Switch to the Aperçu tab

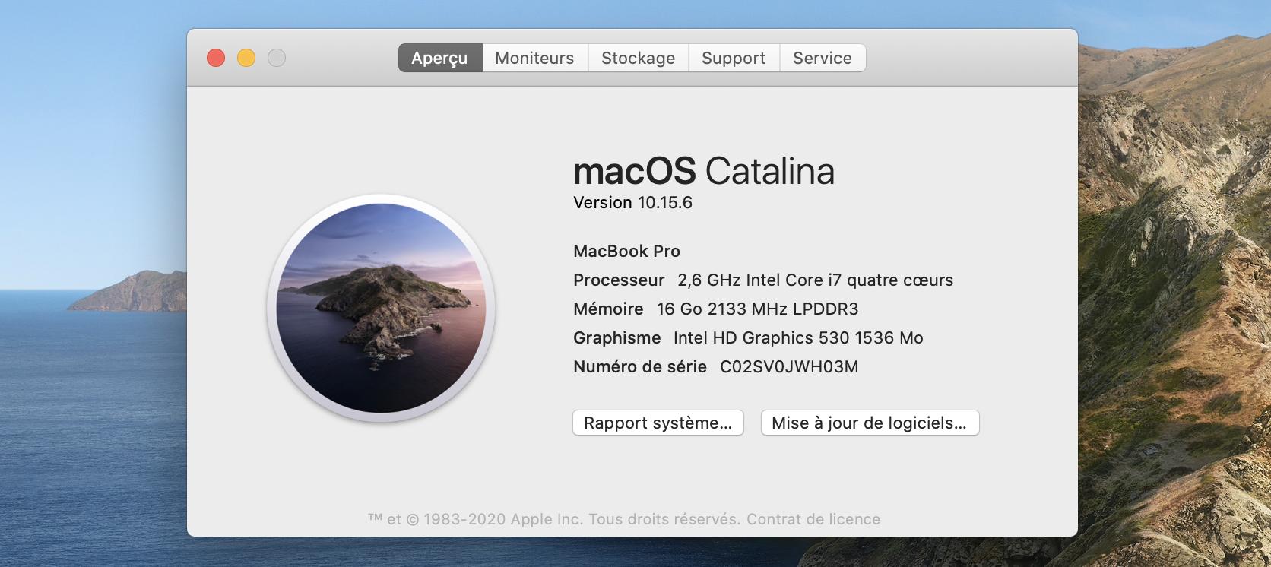pyautogui.click(x=439, y=58)
